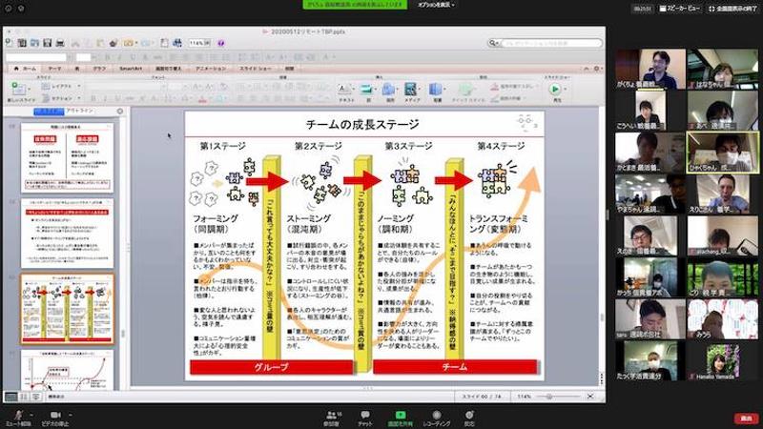The height and width of the screenshot is (429, 763).
Task: Click the shape fill option in ribbon
Action: point(515,86)
